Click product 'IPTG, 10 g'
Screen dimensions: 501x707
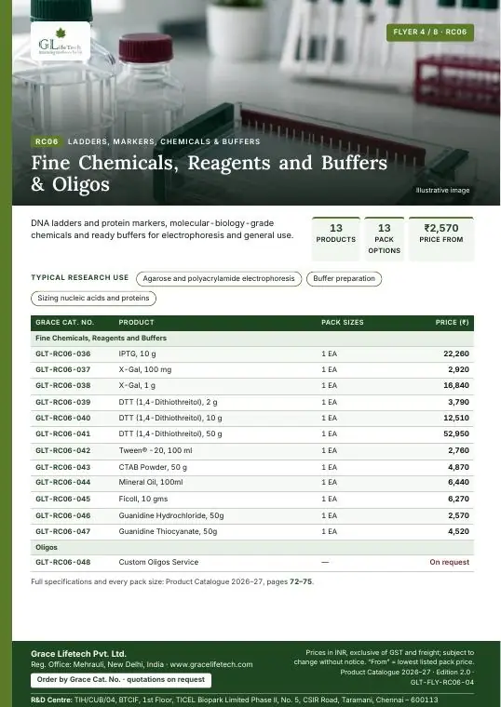pos(137,353)
